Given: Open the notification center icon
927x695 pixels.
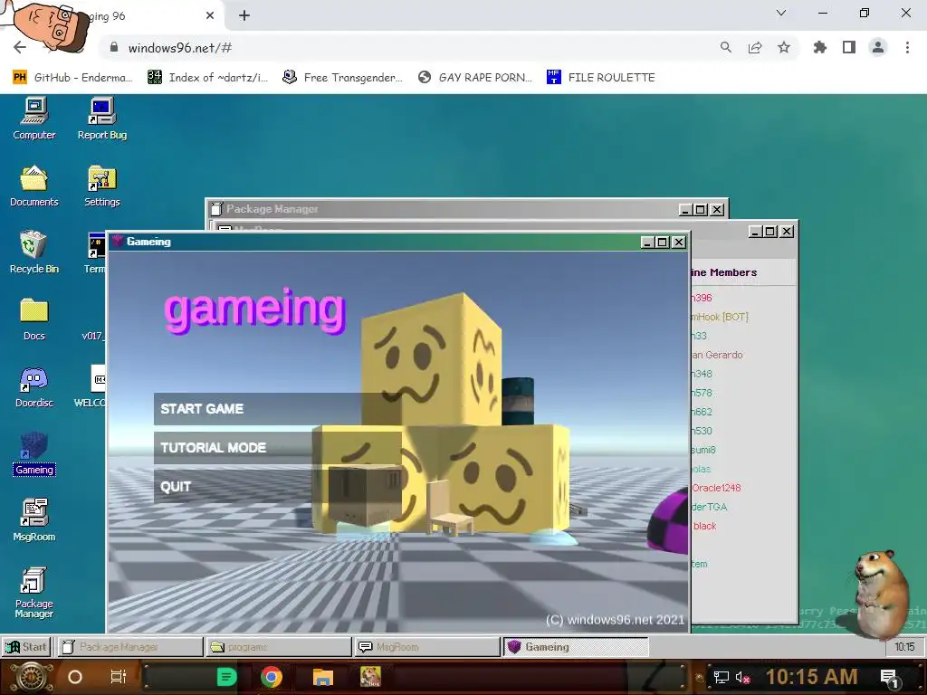Looking at the screenshot, I should [890, 678].
